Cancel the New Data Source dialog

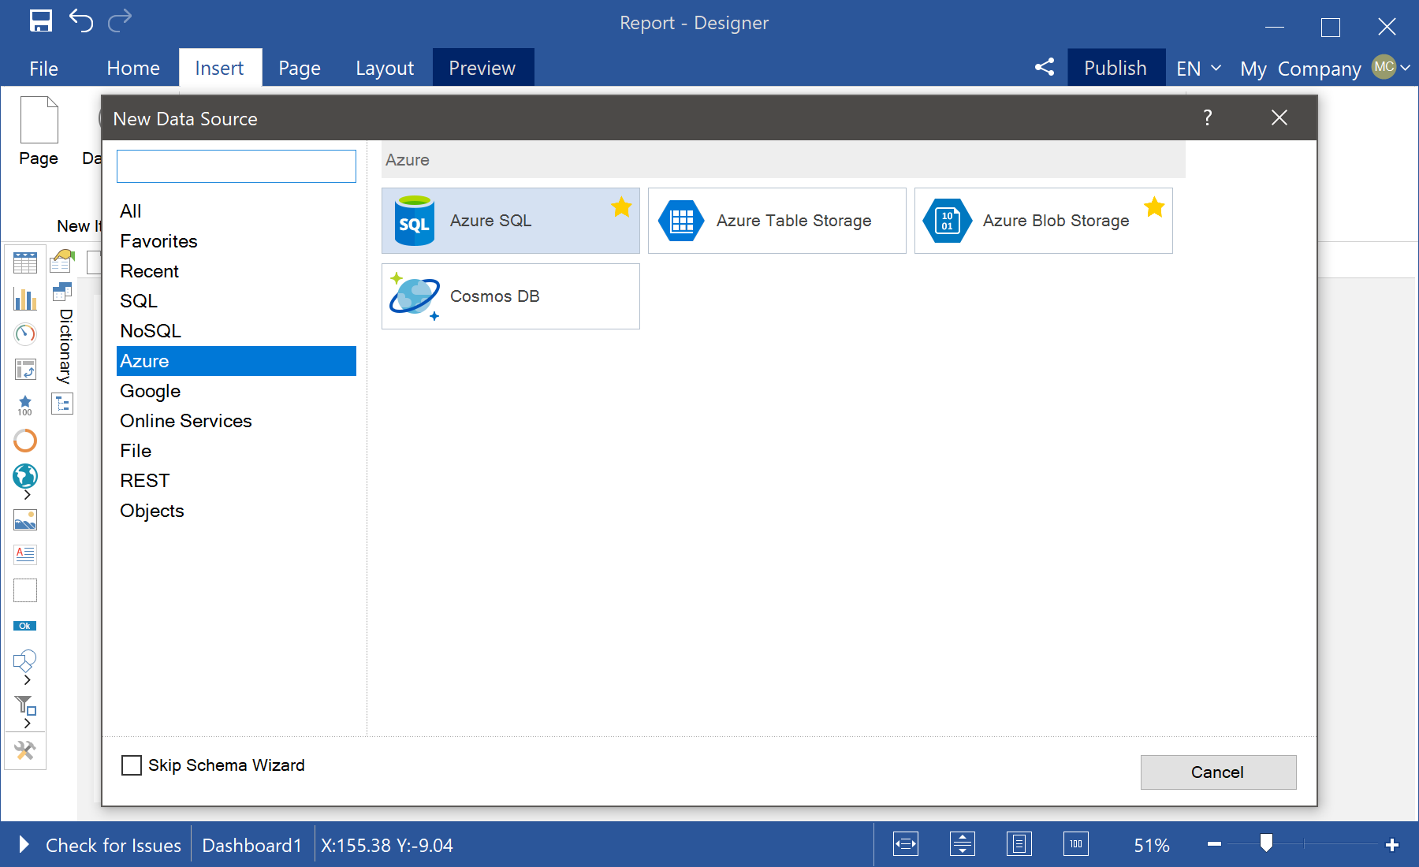(x=1218, y=772)
